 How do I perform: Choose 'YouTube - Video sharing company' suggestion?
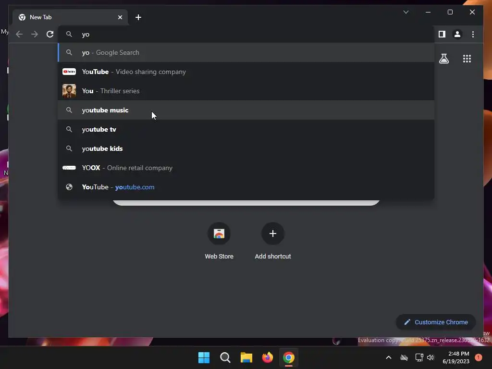[x=246, y=72]
